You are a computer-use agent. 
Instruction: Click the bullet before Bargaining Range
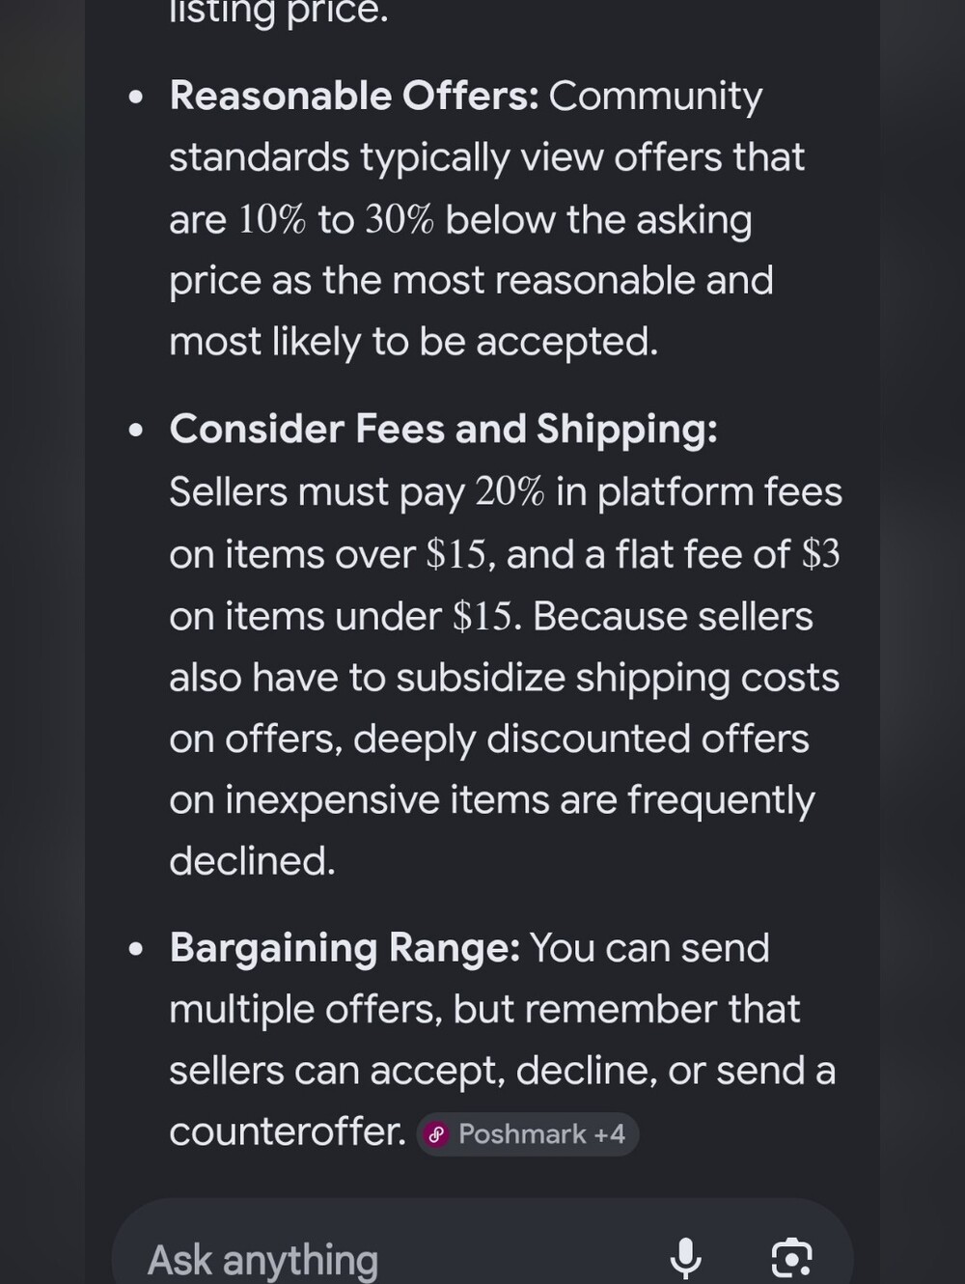pos(136,949)
